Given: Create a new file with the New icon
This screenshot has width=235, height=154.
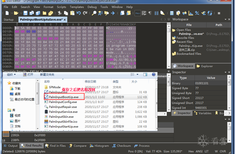Looking at the screenshot, I should [x=7, y=13].
